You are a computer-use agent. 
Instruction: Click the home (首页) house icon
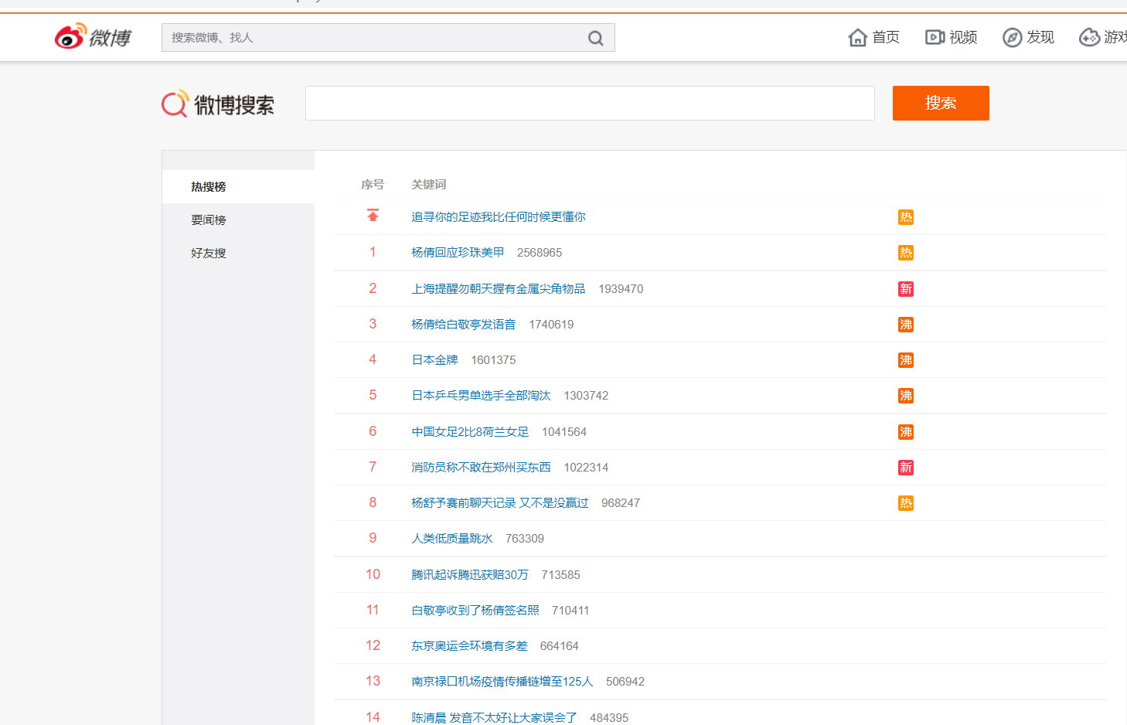tap(857, 37)
